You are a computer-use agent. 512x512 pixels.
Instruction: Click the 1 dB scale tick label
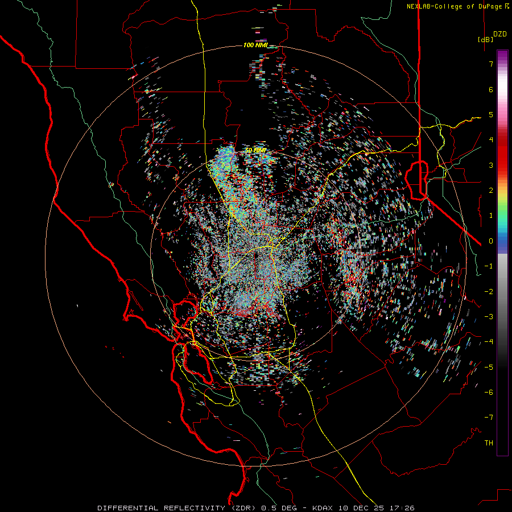click(491, 216)
